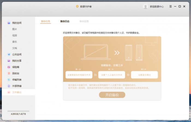Click the storage usage bar above 4.89GB/1.82TB

coord(18,111)
